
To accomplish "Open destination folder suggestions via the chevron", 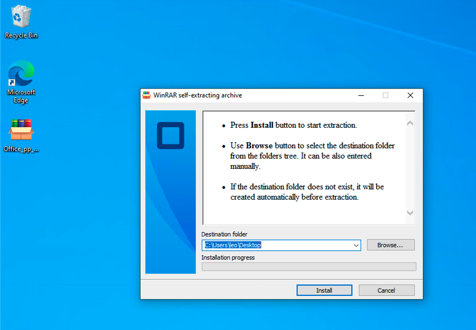I will [356, 245].
